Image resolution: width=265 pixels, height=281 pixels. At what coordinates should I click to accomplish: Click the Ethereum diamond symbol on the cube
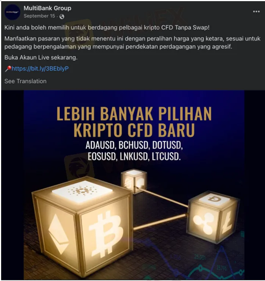click(x=58, y=234)
